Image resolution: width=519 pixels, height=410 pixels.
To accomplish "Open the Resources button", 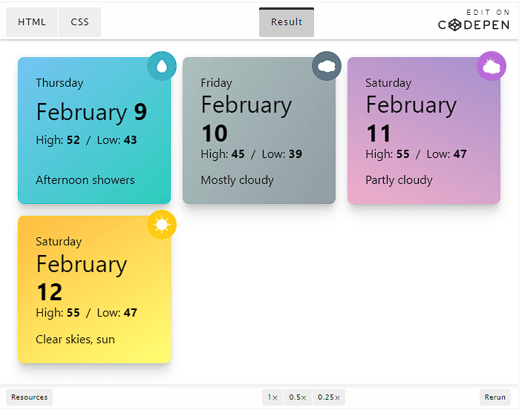I will click(x=30, y=397).
